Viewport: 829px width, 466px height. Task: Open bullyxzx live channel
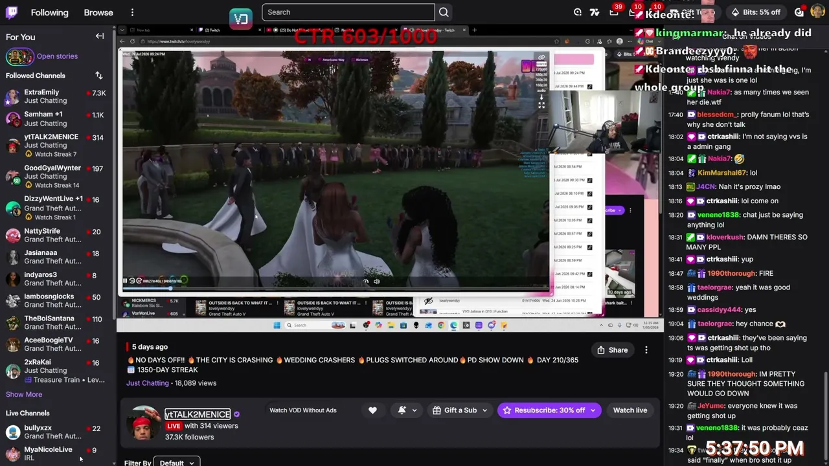tap(56, 432)
